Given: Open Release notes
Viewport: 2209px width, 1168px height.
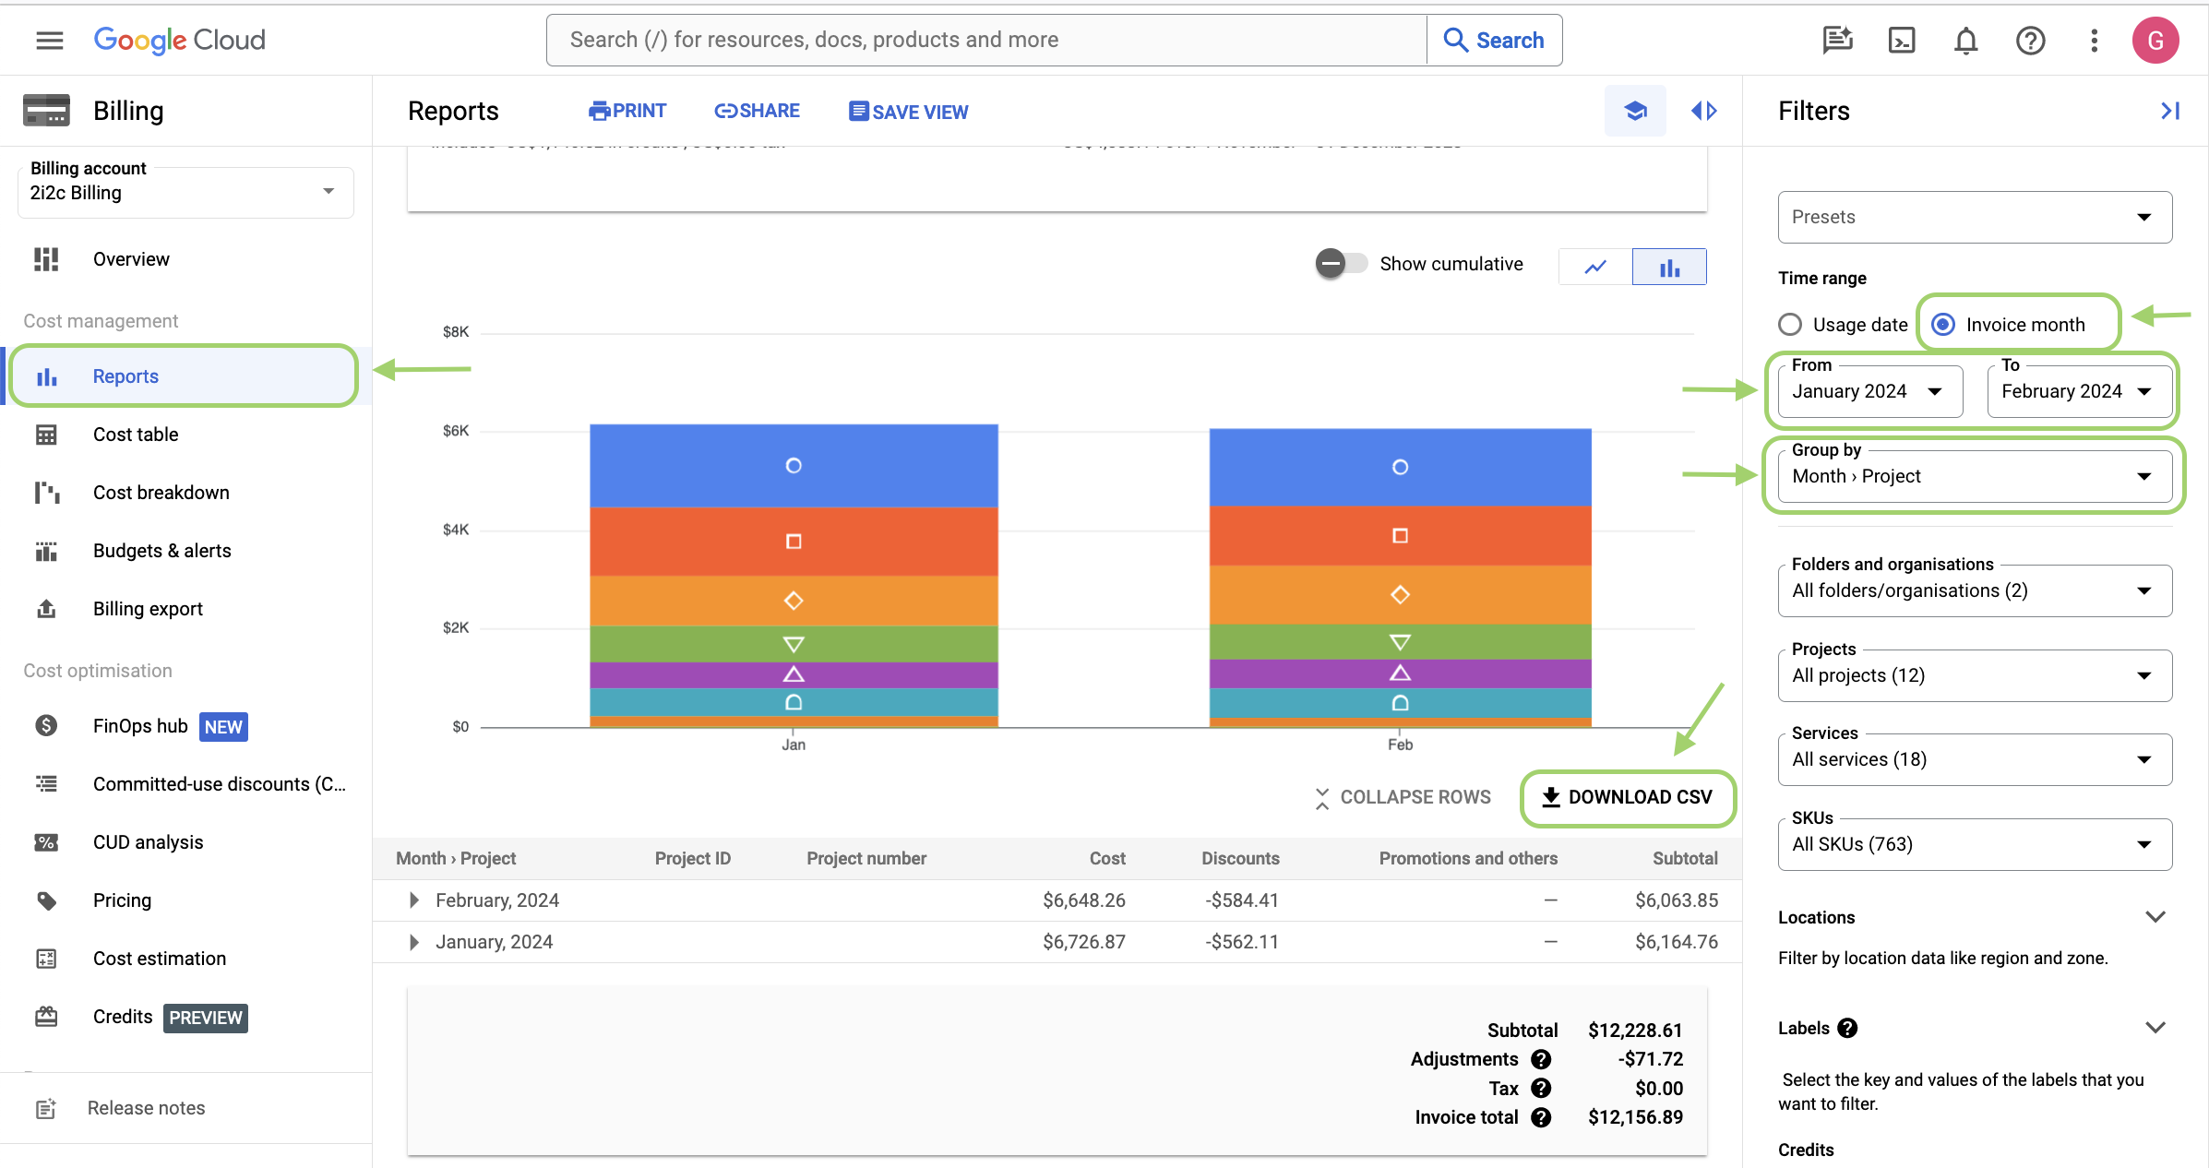Looking at the screenshot, I should tap(146, 1108).
